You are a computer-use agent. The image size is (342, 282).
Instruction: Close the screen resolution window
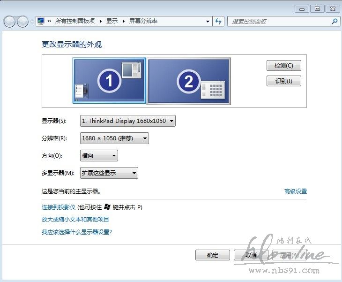point(333,9)
